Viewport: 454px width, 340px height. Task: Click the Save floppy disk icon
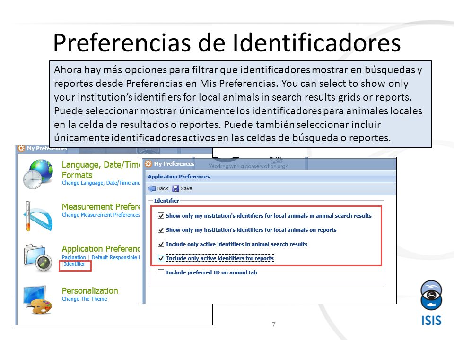[x=175, y=188]
